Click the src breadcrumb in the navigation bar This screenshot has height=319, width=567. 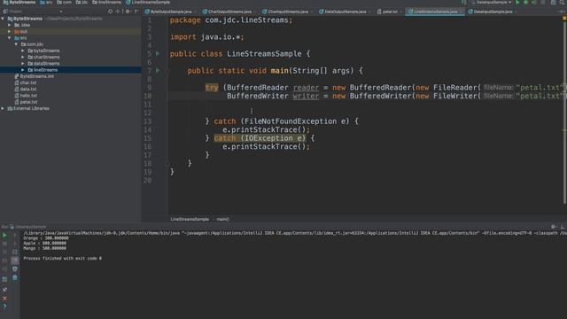(46, 3)
